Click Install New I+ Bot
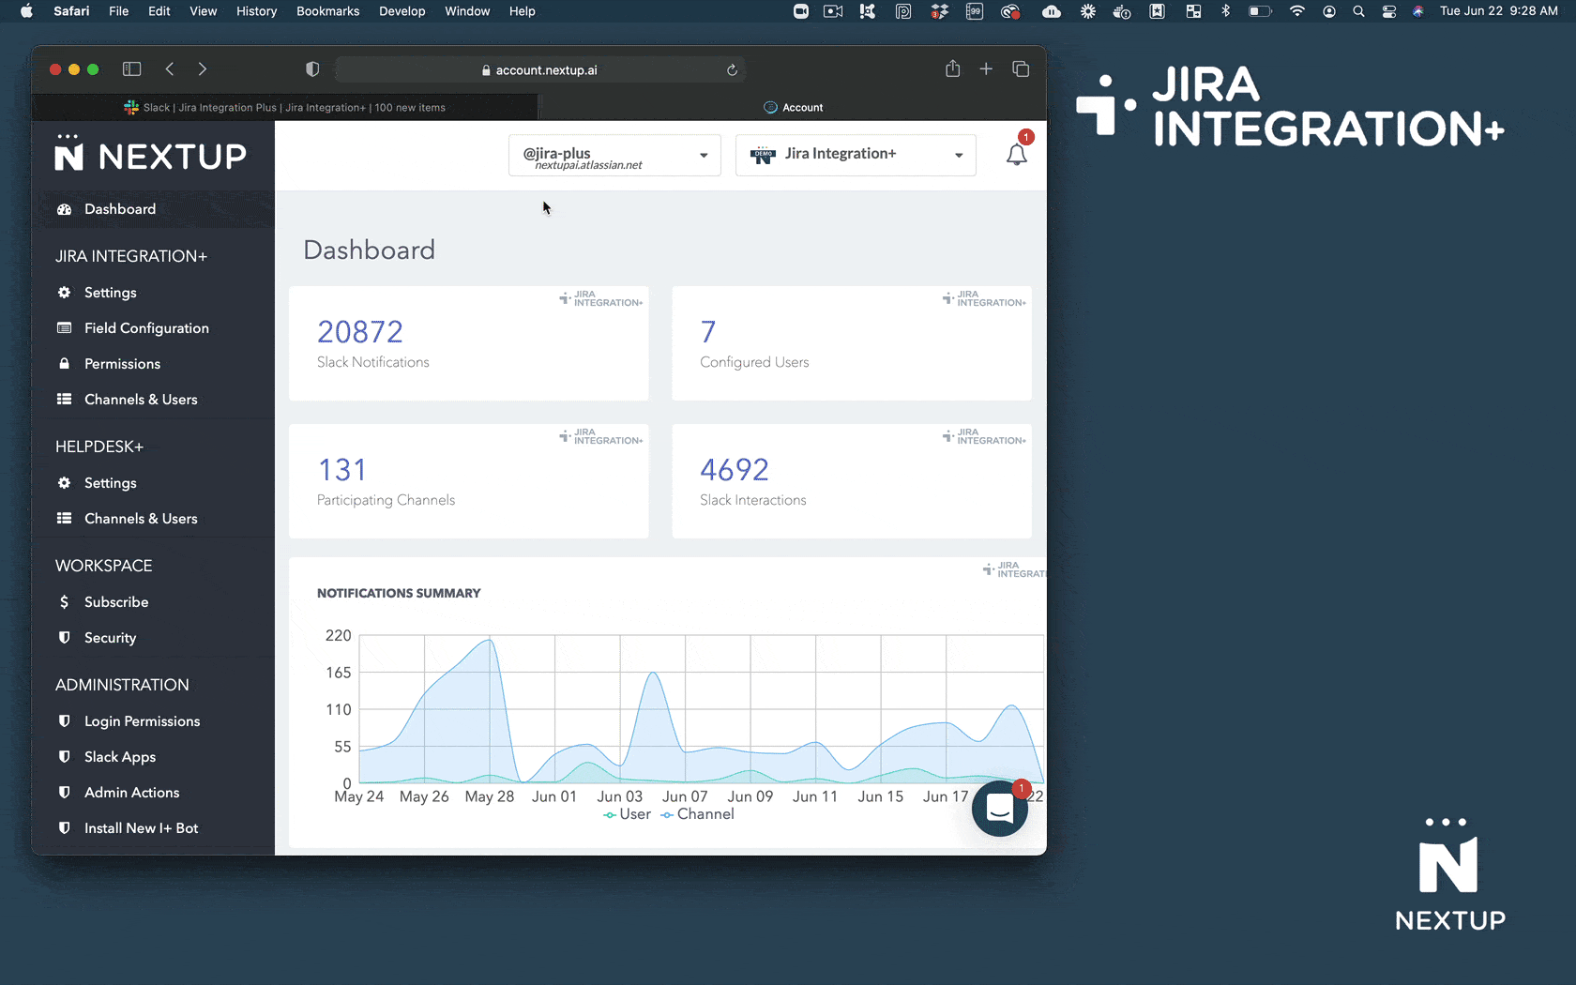 tap(141, 828)
